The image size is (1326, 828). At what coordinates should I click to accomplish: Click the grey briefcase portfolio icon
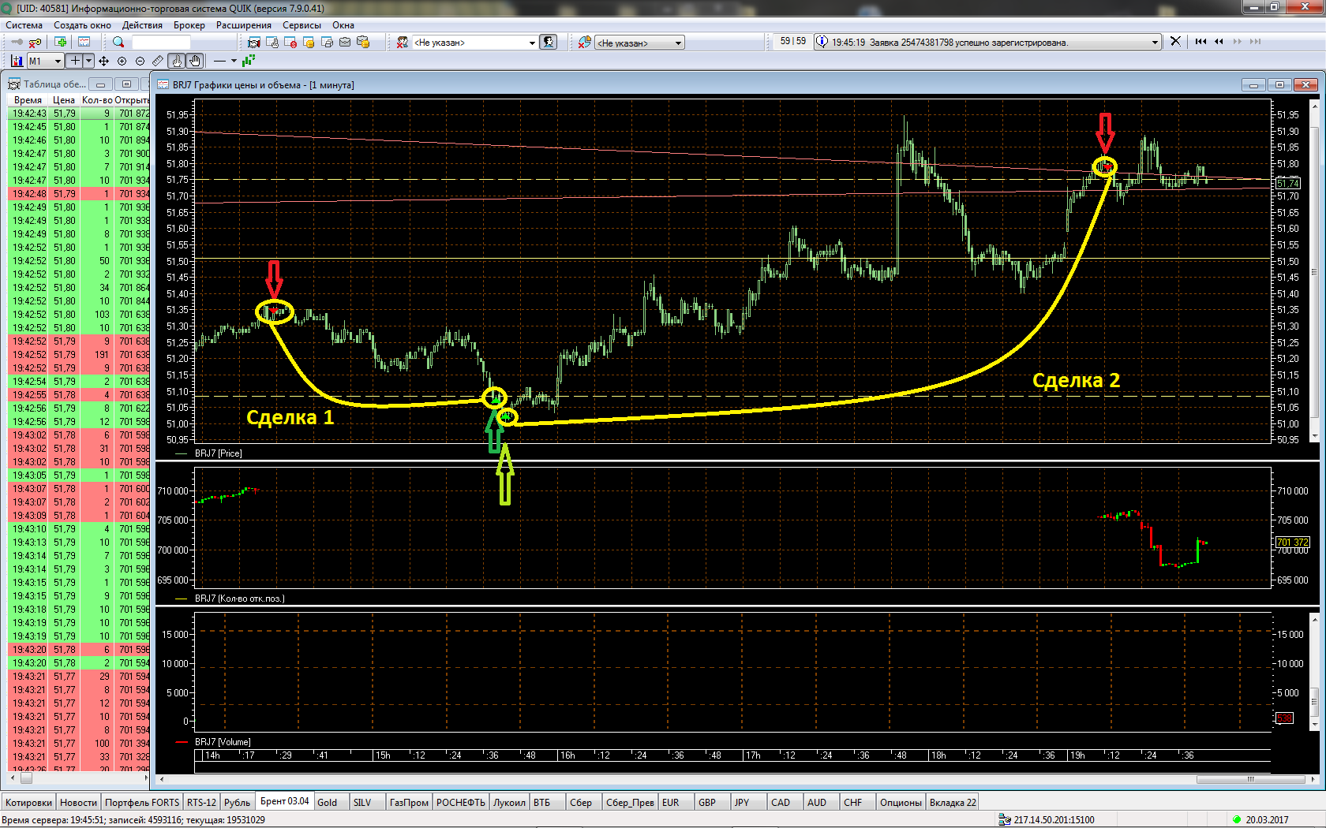tap(345, 42)
